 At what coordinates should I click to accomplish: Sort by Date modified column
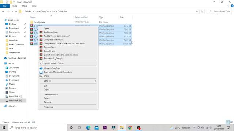(x=81, y=17)
